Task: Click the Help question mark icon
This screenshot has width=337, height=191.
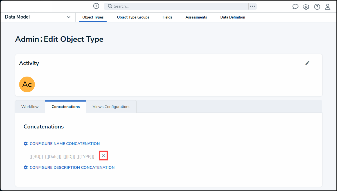Action: pyautogui.click(x=317, y=7)
